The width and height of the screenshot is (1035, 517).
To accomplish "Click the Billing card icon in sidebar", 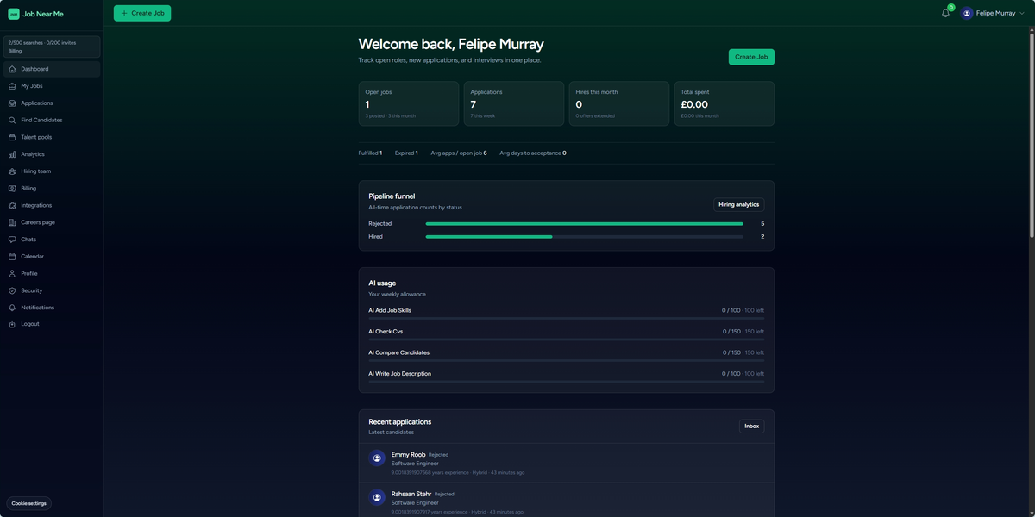I will pyautogui.click(x=12, y=188).
